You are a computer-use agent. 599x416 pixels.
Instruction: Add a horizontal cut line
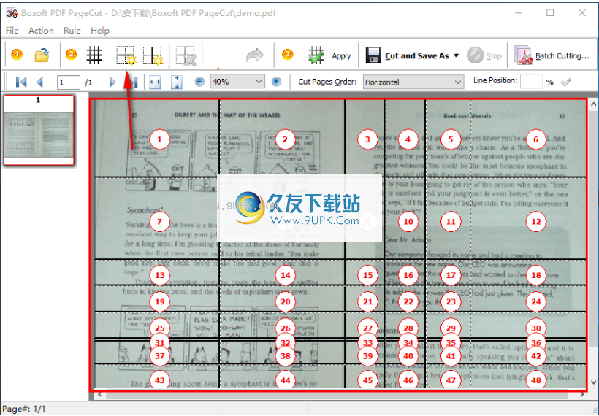coord(126,55)
